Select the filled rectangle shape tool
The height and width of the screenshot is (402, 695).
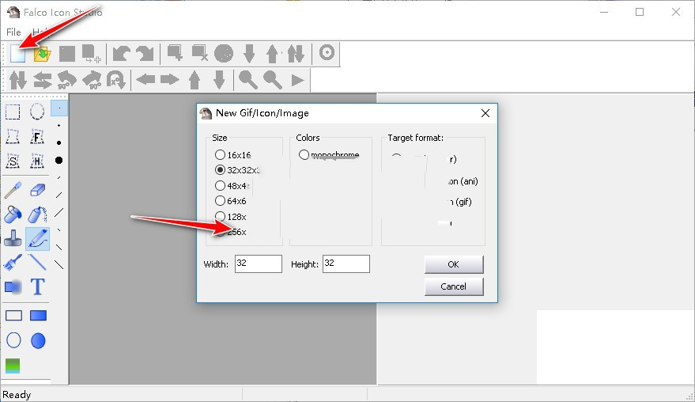[x=38, y=316]
